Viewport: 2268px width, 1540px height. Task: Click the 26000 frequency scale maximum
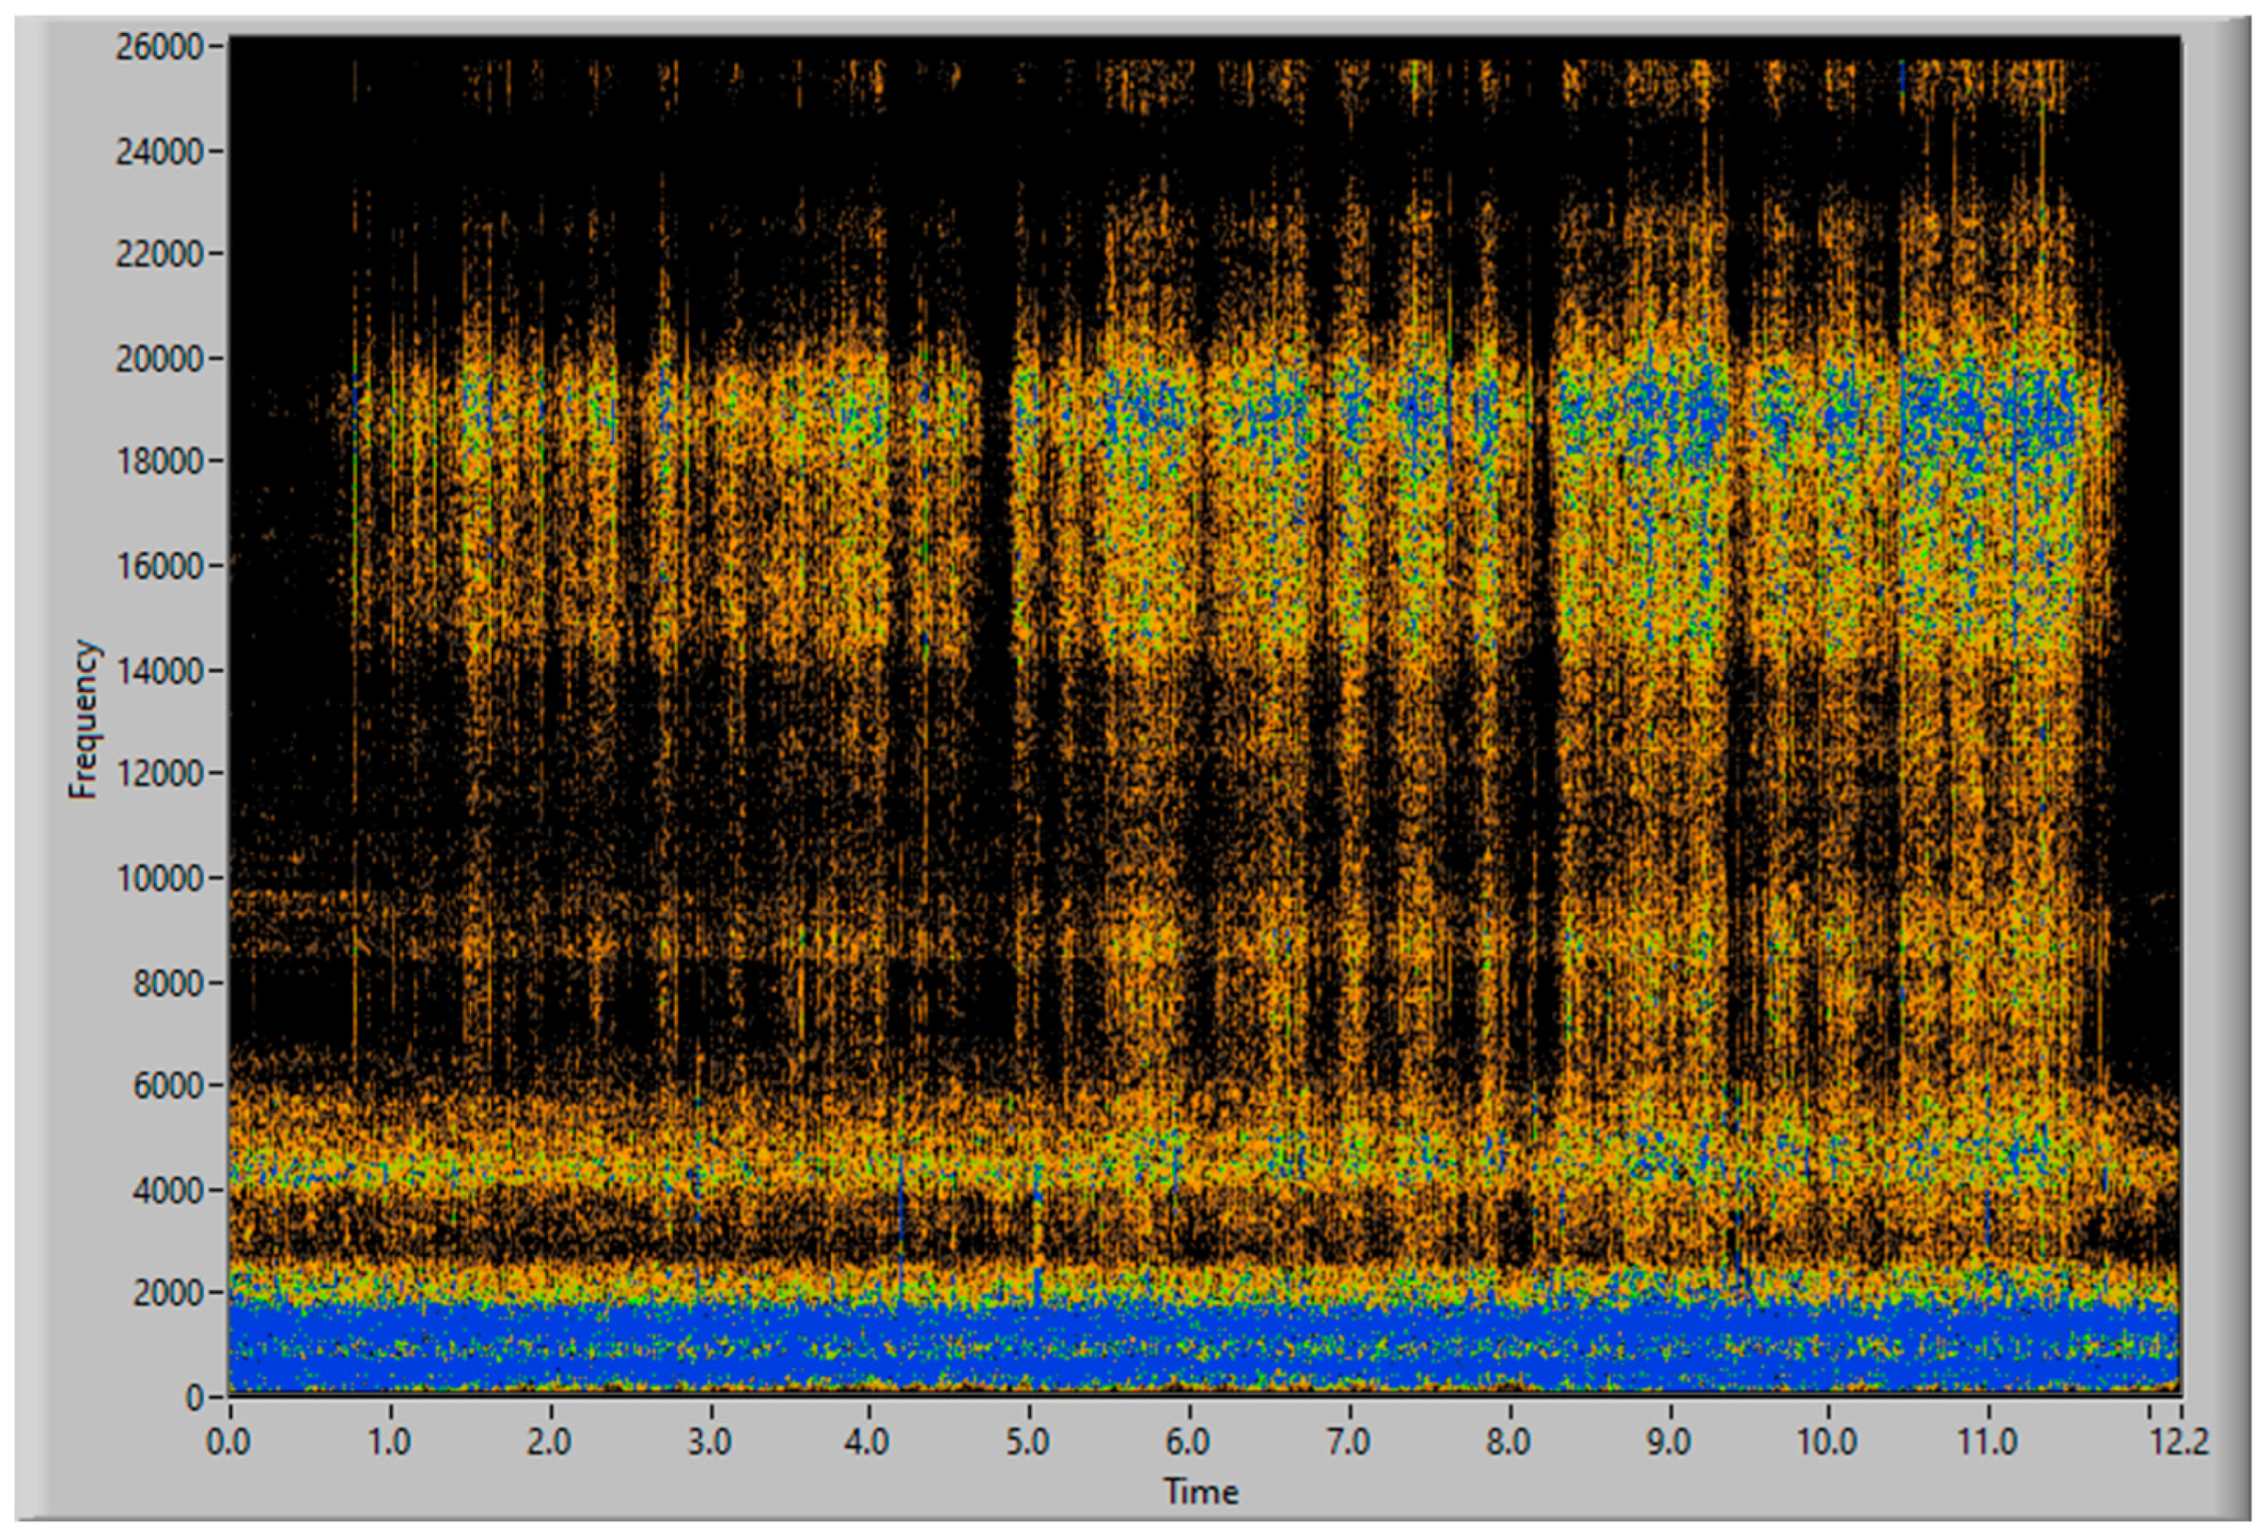(x=158, y=47)
